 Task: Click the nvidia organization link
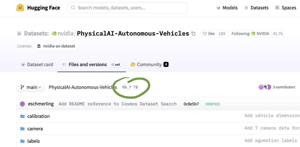click(65, 33)
